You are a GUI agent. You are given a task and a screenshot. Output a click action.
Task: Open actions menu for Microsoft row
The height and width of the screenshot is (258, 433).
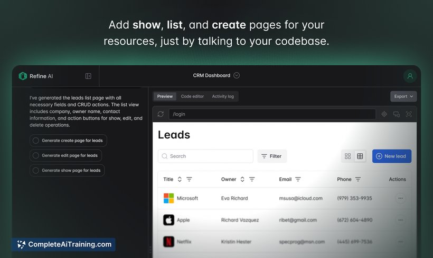click(x=400, y=199)
